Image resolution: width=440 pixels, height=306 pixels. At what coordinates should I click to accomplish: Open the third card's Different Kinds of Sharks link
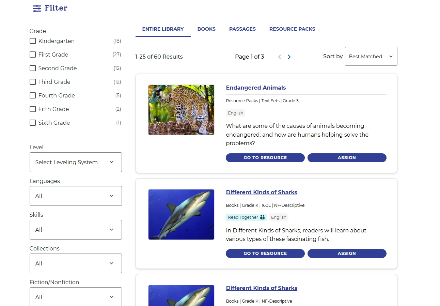click(262, 288)
